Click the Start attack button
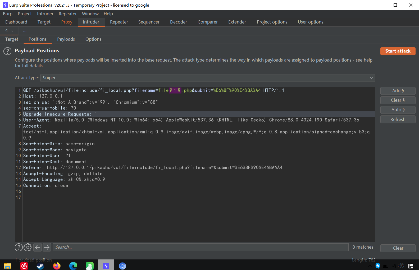The image size is (419, 270). pos(398,51)
